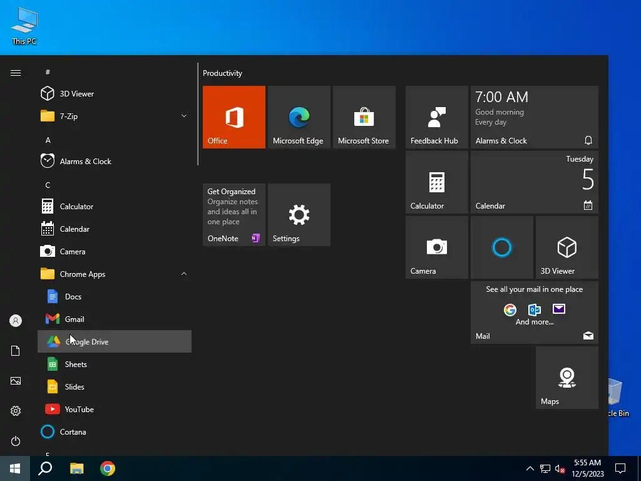The image size is (641, 481).
Task: Open the Feedback Hub tile
Action: 436,117
